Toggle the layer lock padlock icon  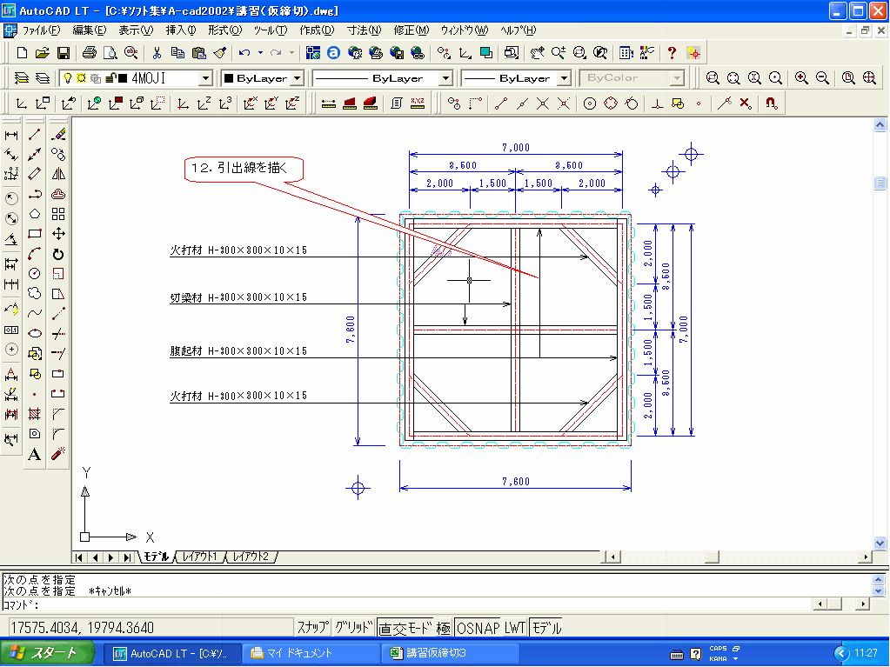coord(110,77)
